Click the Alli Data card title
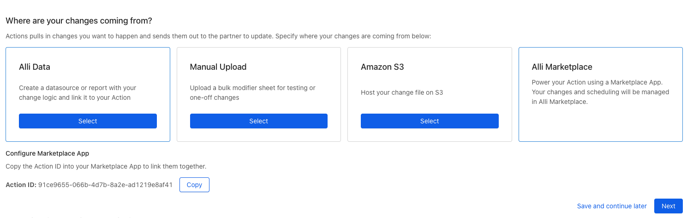 35,67
